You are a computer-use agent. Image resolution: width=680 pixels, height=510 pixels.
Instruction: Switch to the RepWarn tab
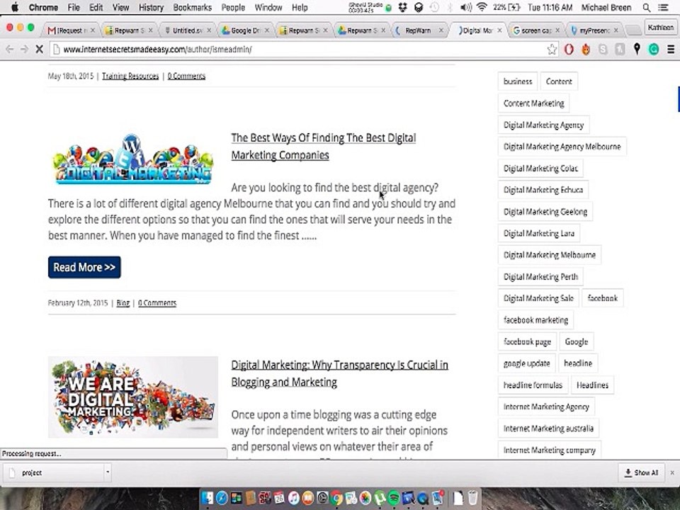pos(419,30)
